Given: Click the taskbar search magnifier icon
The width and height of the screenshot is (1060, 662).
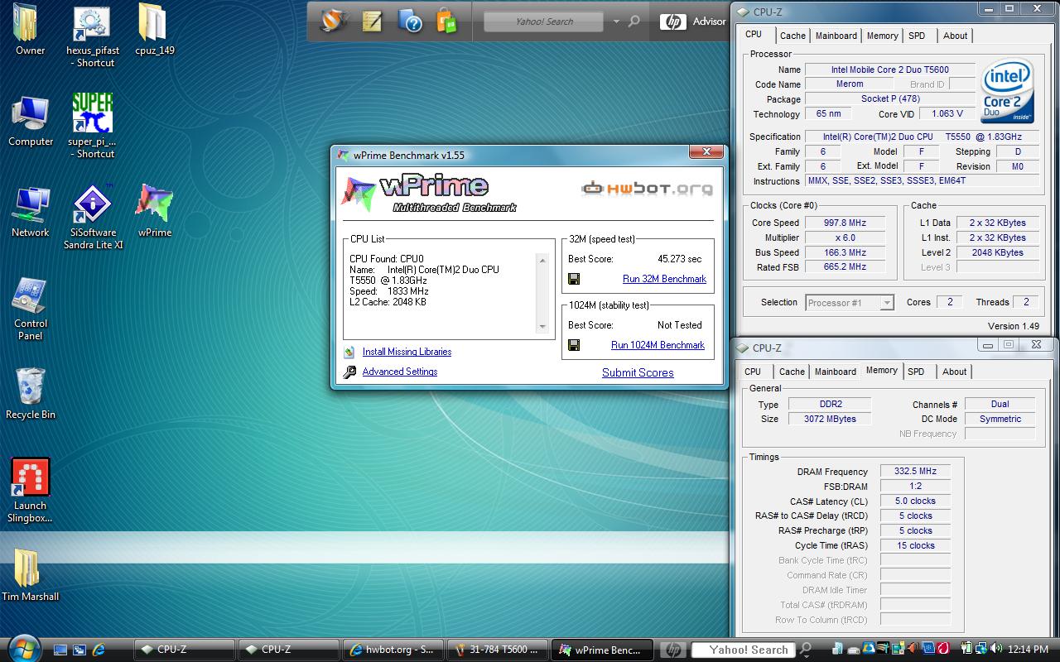Looking at the screenshot, I should pyautogui.click(x=806, y=650).
